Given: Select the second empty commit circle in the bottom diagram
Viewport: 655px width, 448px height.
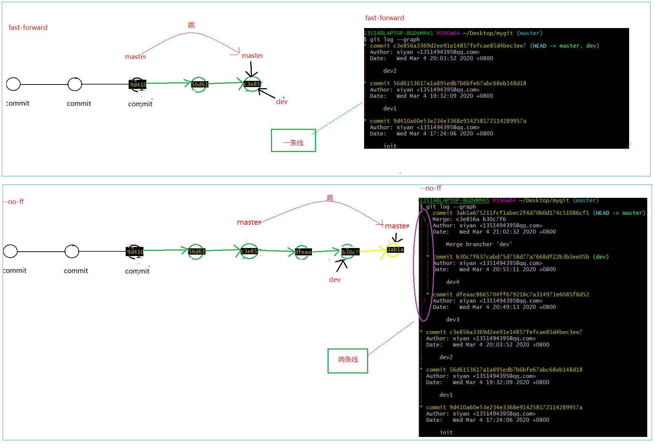Looking at the screenshot, I should tap(72, 251).
